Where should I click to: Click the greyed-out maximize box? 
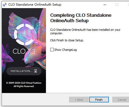[117, 5]
